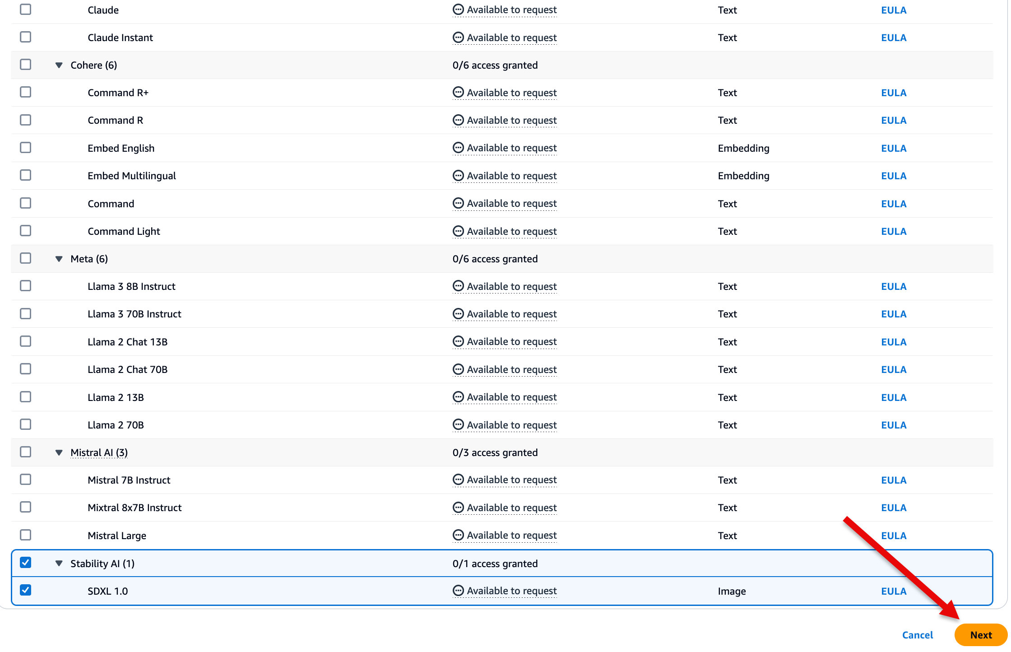Select all Meta models via group checkbox
This screenshot has width=1011, height=652.
[x=26, y=258]
